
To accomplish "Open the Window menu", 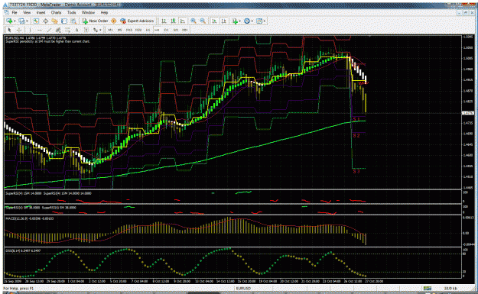I will (88, 12).
